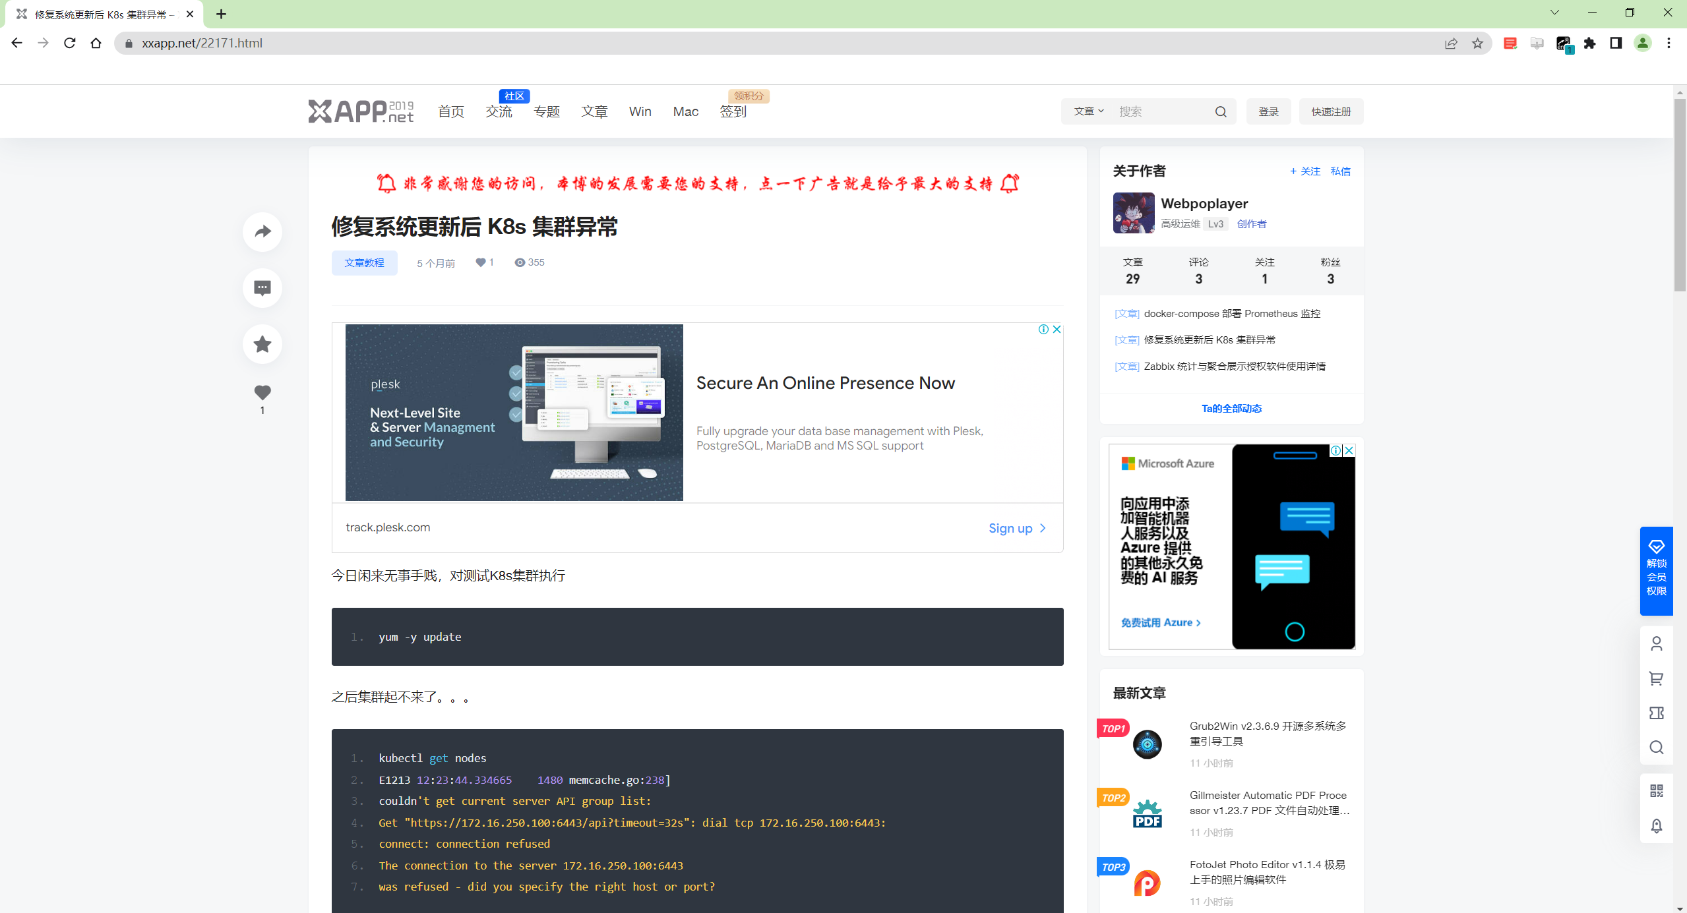
Task: Click the share page icon in address bar
Action: tap(1451, 43)
